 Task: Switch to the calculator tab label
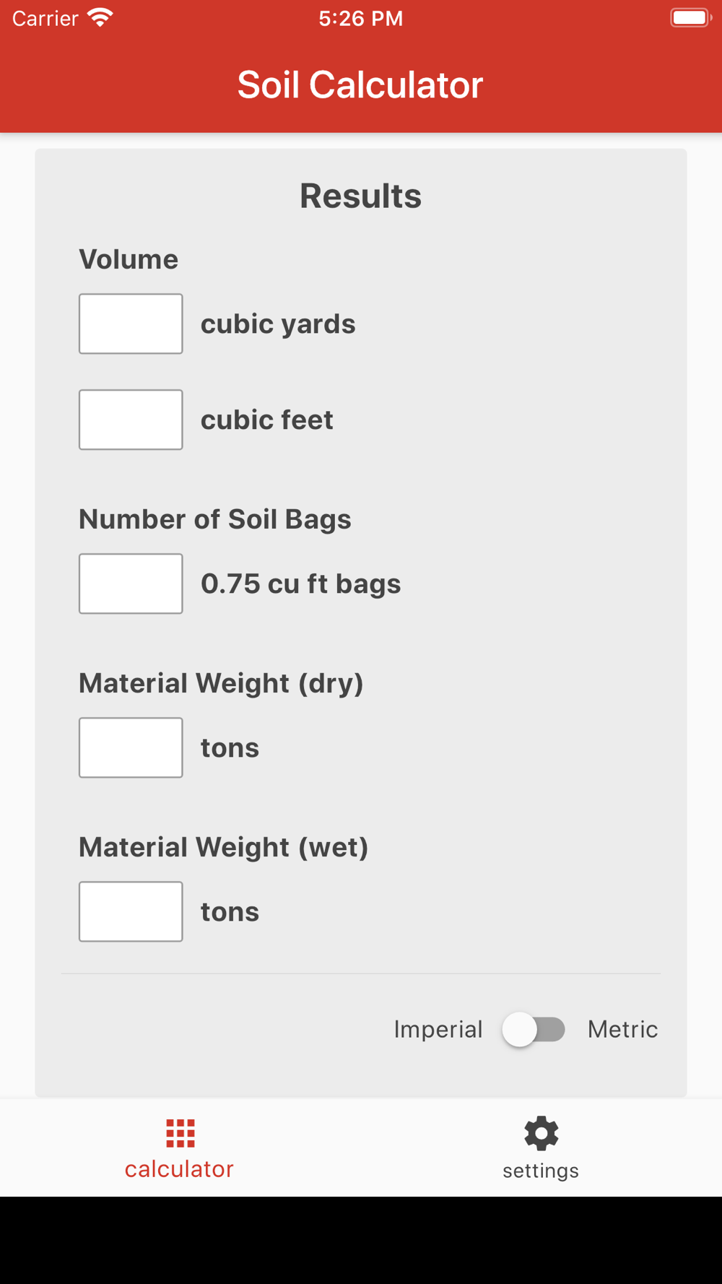[x=179, y=1169]
